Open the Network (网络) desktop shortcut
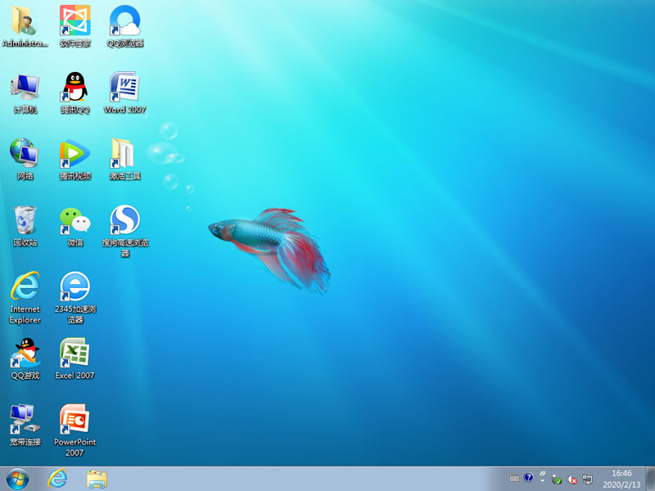Screen dimensions: 655x491 coord(25,155)
